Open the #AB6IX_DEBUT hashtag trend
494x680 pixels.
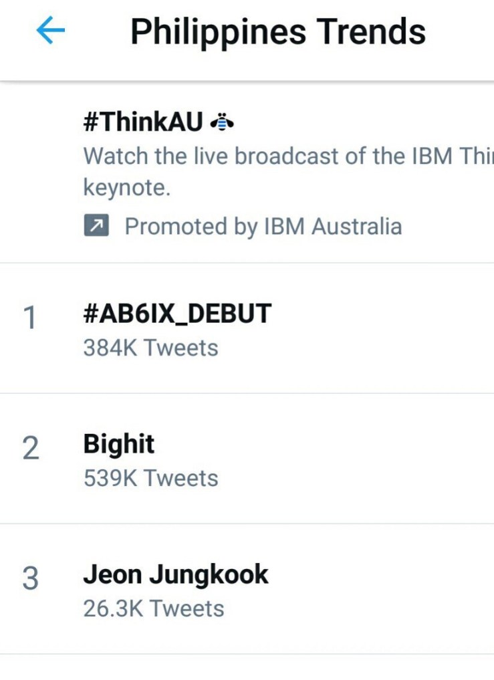(177, 314)
